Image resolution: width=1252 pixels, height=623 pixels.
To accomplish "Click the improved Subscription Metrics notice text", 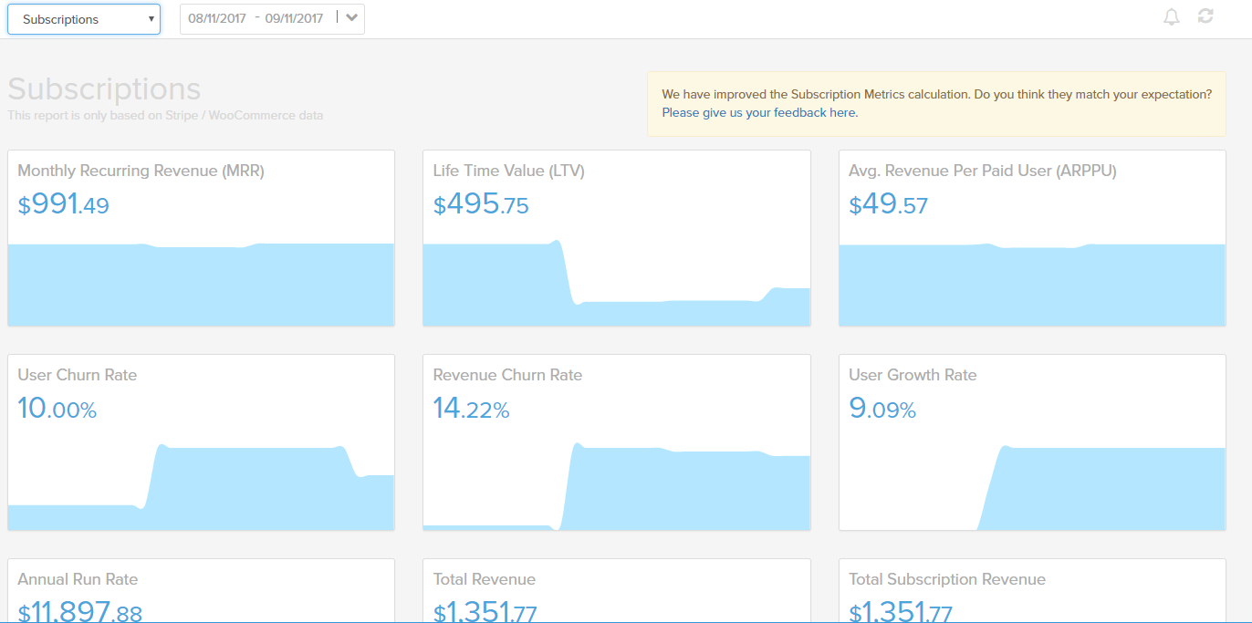I will click(x=936, y=94).
